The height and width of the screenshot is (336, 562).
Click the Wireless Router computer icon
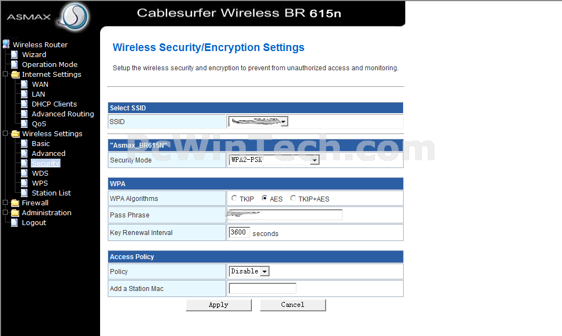coord(6,44)
